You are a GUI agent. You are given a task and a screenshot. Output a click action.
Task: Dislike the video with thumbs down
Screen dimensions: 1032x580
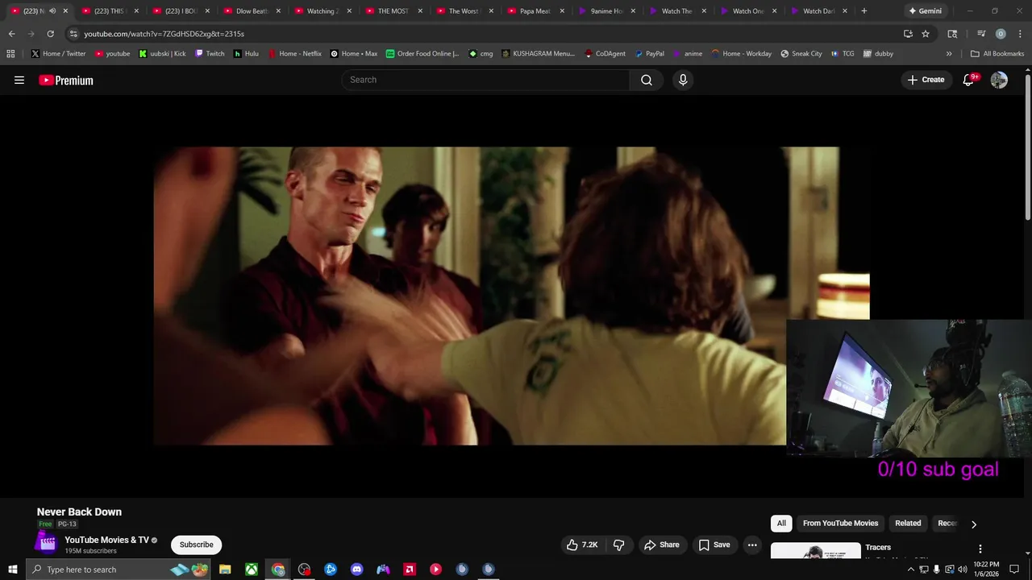(619, 545)
